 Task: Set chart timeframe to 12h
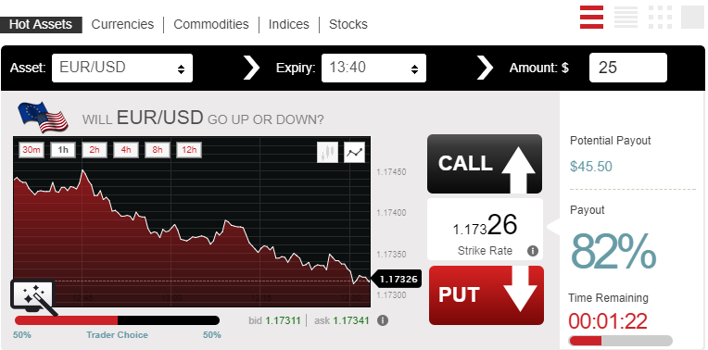tap(189, 150)
